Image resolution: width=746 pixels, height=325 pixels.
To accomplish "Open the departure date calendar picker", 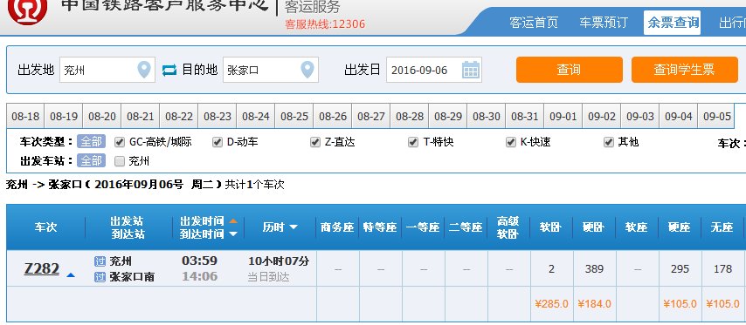I will tap(471, 70).
